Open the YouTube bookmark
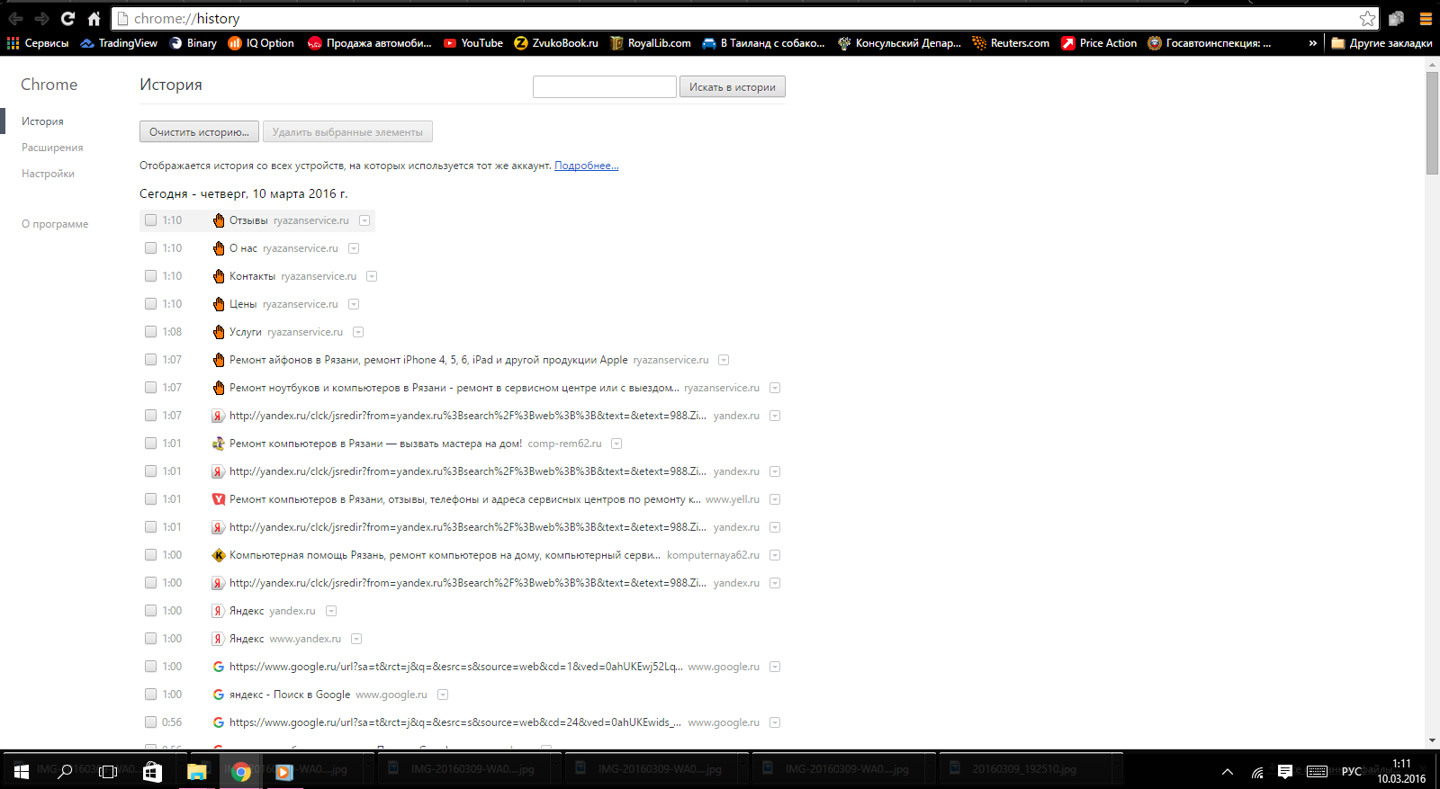This screenshot has width=1440, height=789. click(x=473, y=43)
